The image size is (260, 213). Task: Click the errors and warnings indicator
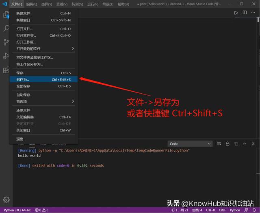coord(41,210)
